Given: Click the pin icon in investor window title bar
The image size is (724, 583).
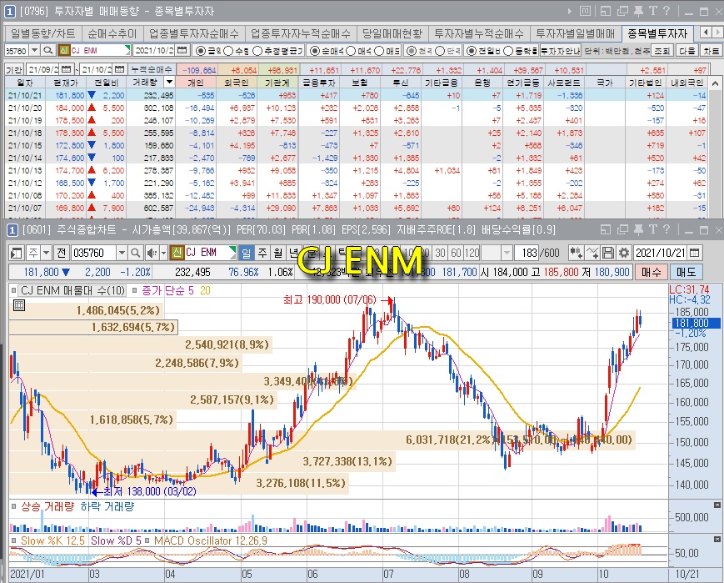Looking at the screenshot, I should tap(638, 11).
